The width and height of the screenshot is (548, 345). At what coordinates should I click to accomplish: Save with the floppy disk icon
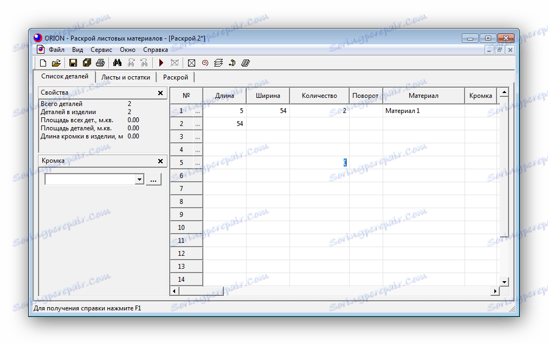[73, 63]
